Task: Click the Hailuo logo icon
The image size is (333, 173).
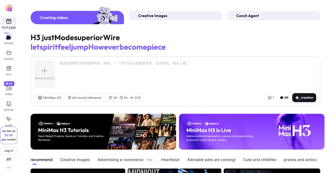Action: coord(9,8)
